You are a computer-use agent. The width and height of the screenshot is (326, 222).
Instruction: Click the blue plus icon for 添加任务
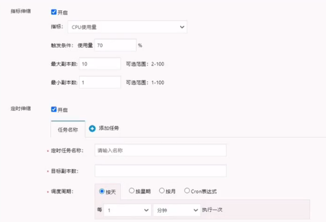pyautogui.click(x=92, y=129)
